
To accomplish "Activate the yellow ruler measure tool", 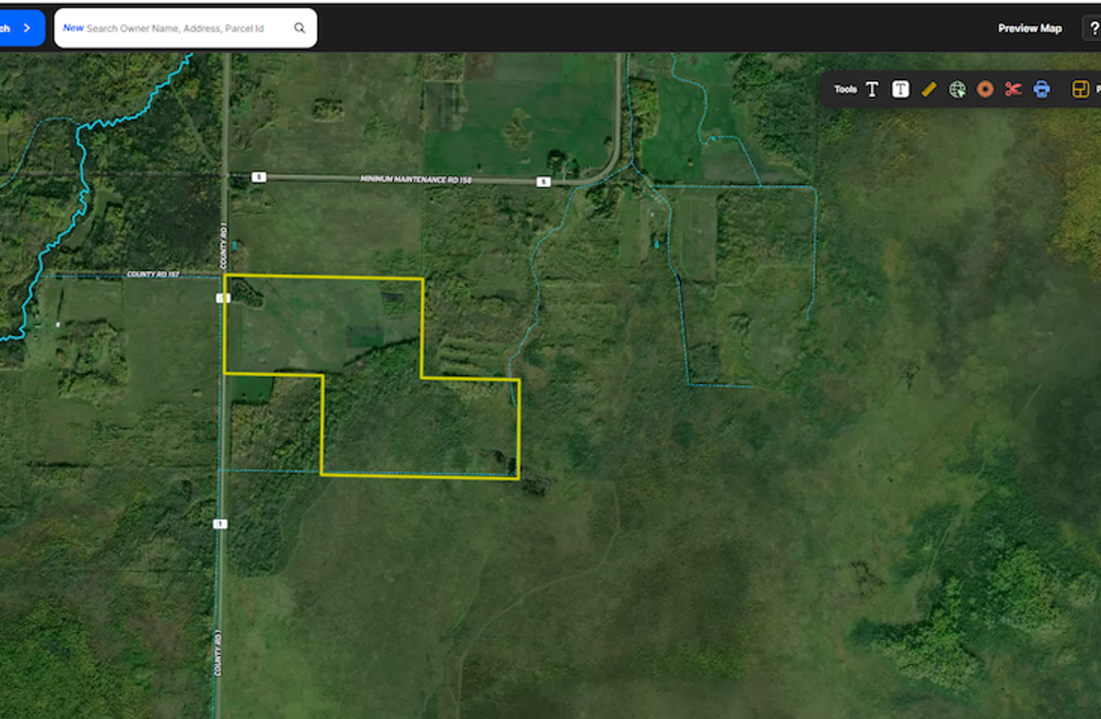I will point(929,89).
